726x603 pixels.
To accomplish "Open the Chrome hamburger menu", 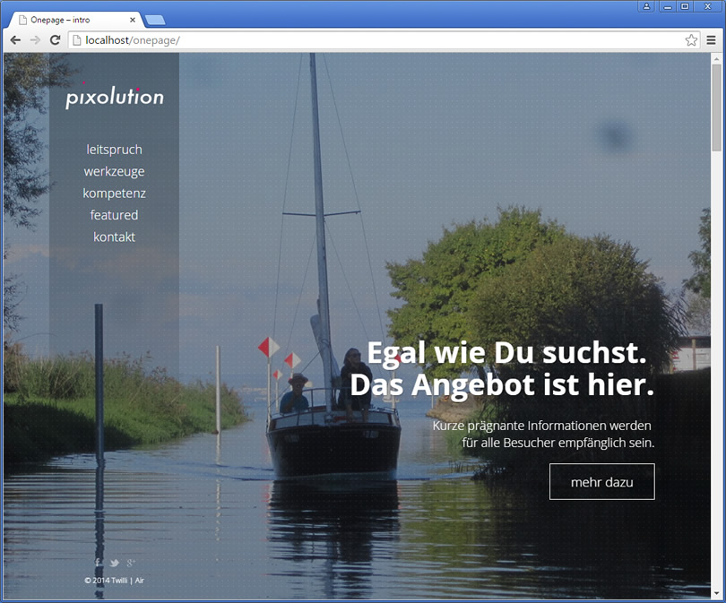I will tap(711, 40).
